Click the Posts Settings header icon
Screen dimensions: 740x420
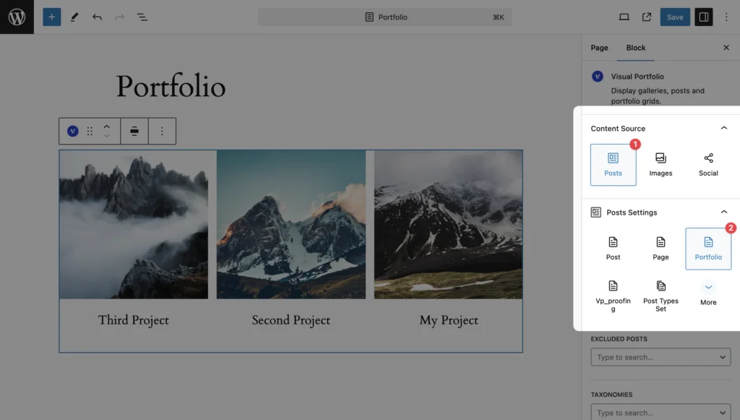pyautogui.click(x=595, y=213)
